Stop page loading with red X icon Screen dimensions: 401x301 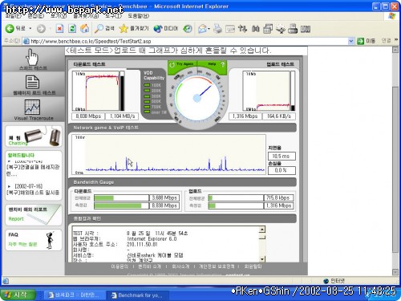(59, 28)
